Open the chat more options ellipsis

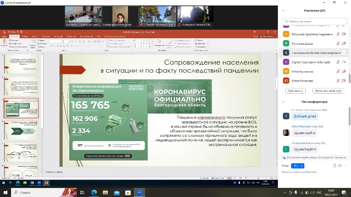coord(345,166)
